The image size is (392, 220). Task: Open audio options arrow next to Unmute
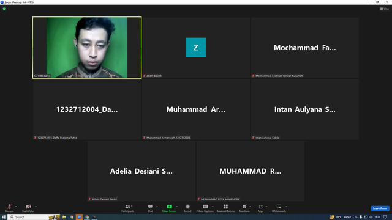[x=16, y=207]
